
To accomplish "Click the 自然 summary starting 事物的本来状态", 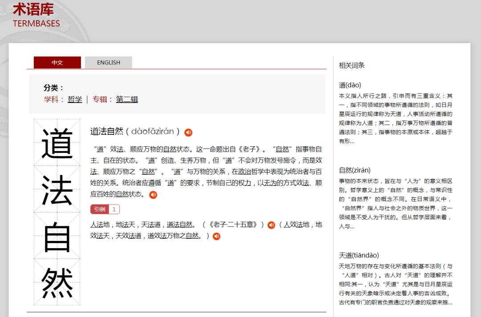I will (396, 204).
